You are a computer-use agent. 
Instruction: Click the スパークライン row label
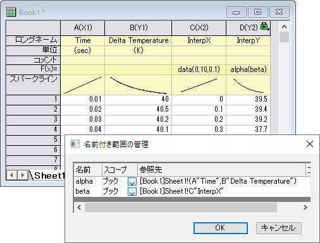(34, 85)
